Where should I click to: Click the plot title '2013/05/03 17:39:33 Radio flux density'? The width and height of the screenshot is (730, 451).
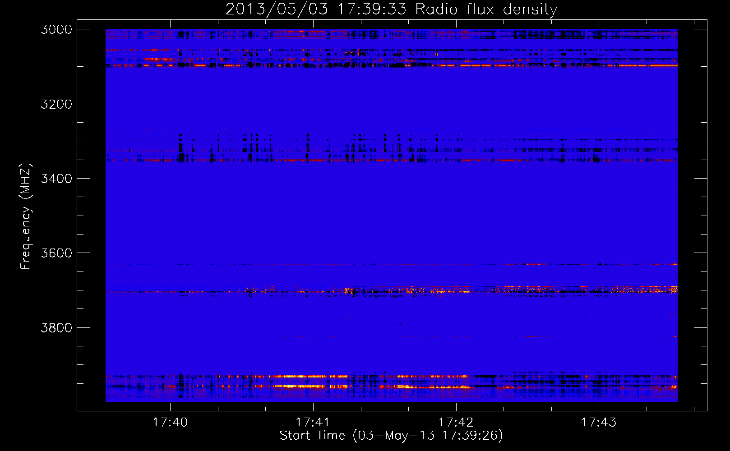point(391,9)
